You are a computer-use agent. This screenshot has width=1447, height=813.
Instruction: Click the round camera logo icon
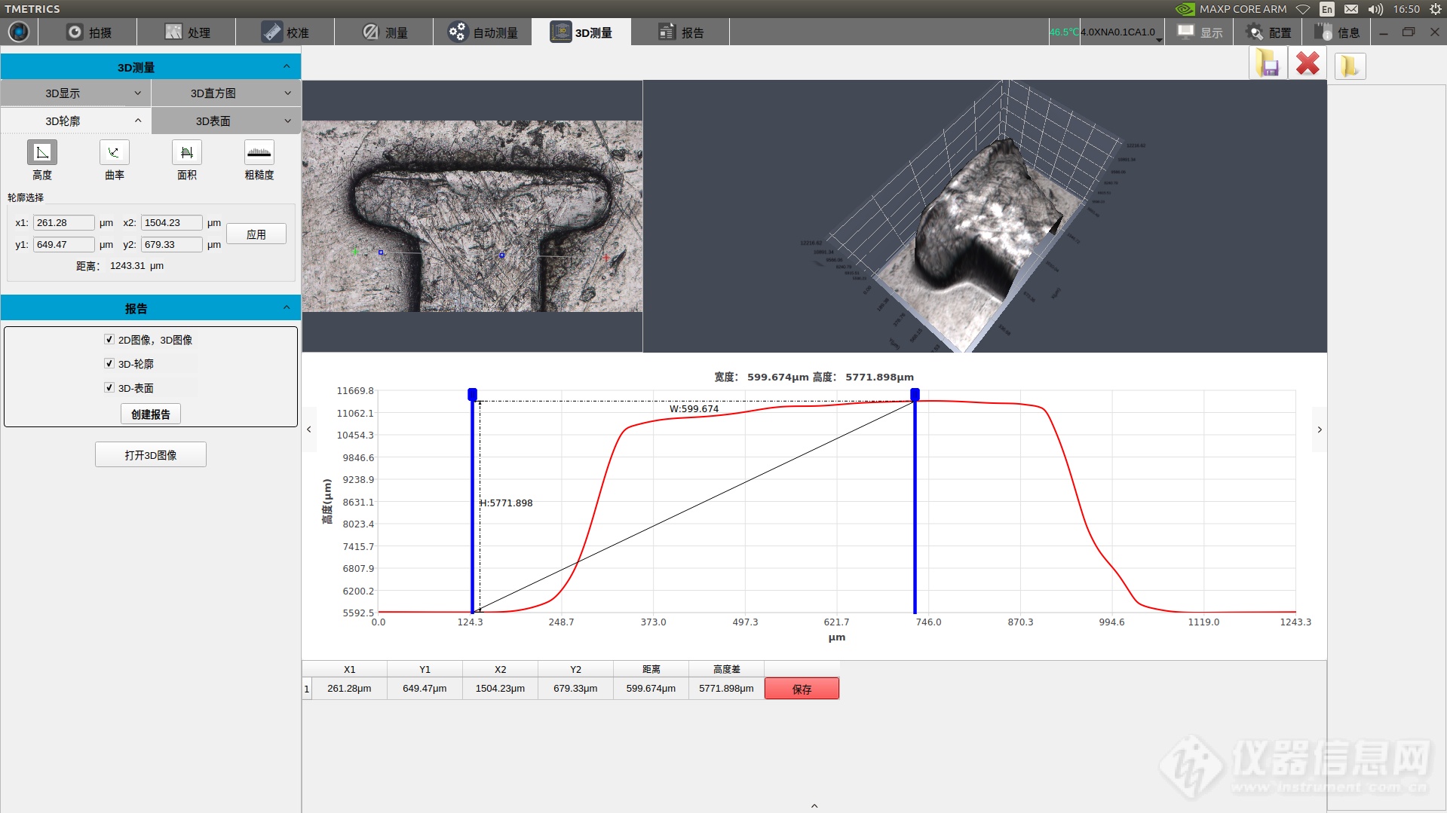19,32
